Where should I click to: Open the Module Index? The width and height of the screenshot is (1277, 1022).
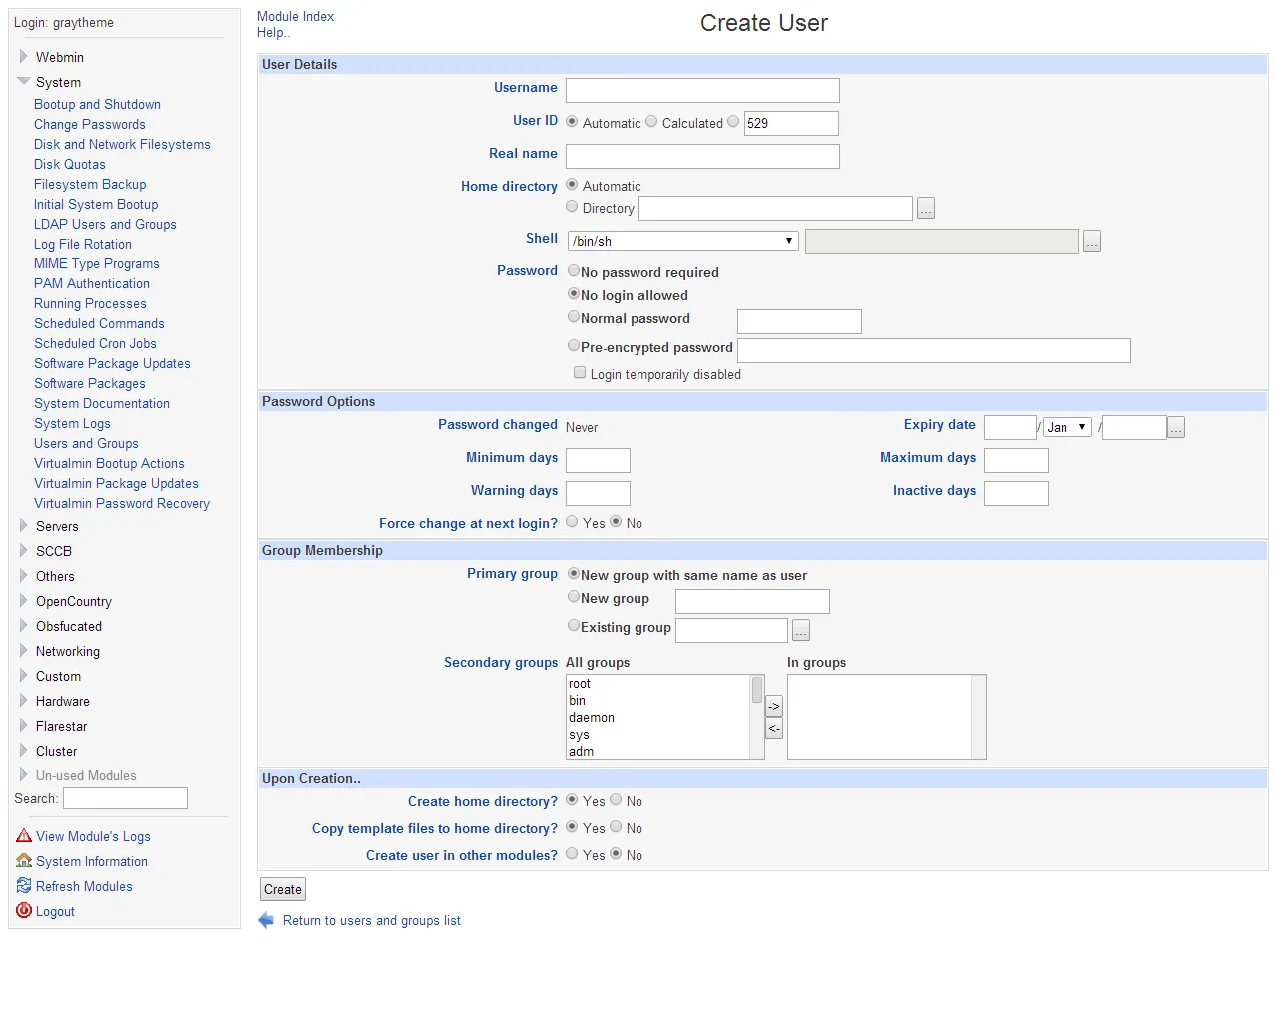[x=295, y=16]
